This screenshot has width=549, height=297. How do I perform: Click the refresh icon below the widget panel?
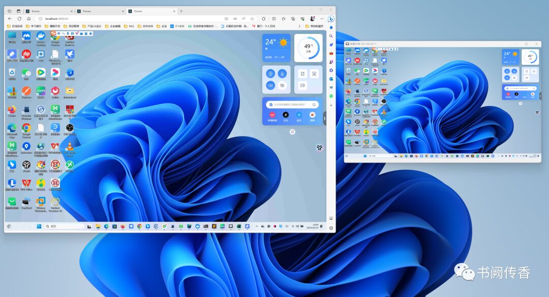tap(292, 132)
